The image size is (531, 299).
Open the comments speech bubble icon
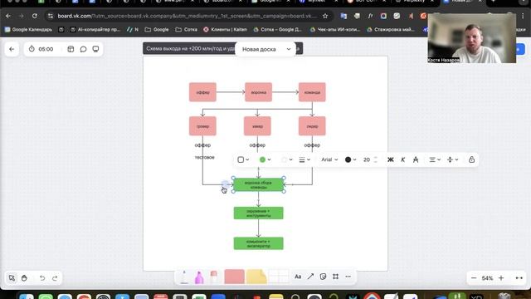[x=83, y=49]
